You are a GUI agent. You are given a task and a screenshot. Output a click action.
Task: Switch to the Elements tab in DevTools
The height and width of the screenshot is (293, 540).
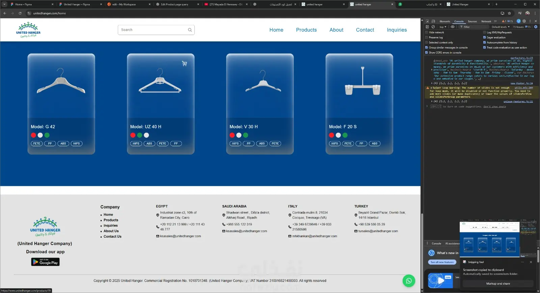(x=445, y=21)
